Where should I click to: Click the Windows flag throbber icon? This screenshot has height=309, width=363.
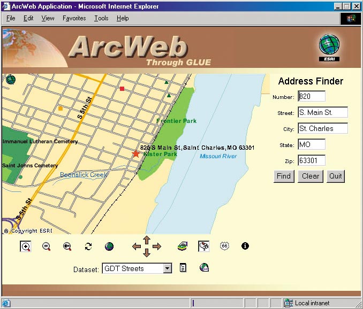[351, 18]
